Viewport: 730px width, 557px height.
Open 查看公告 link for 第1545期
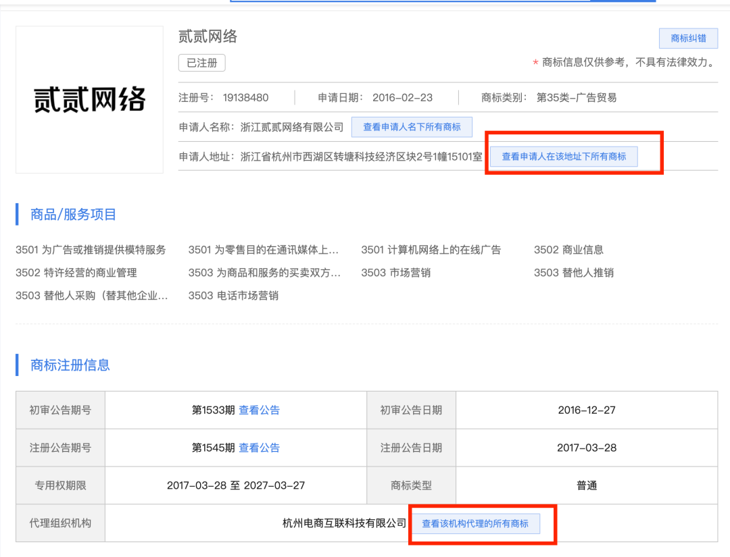(260, 448)
